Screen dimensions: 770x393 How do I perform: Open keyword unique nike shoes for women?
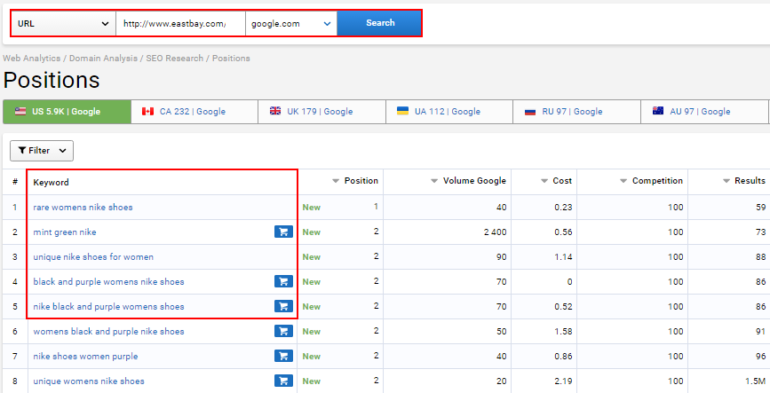pos(93,257)
